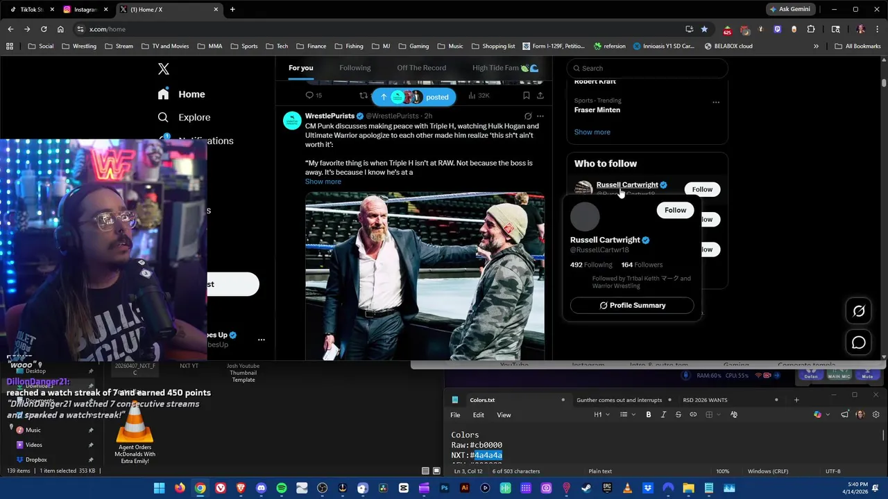Switch to Off The Record tab
The height and width of the screenshot is (499, 888).
[421, 68]
